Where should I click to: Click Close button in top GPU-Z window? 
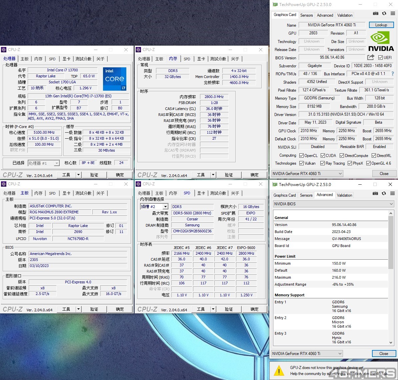(x=384, y=174)
